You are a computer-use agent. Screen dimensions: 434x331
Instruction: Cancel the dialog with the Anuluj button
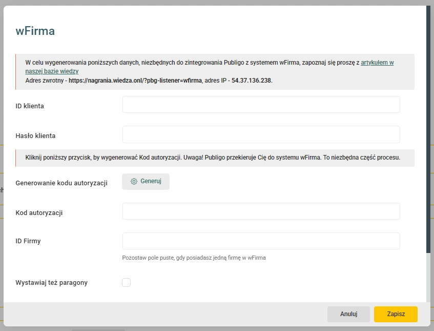click(348, 314)
